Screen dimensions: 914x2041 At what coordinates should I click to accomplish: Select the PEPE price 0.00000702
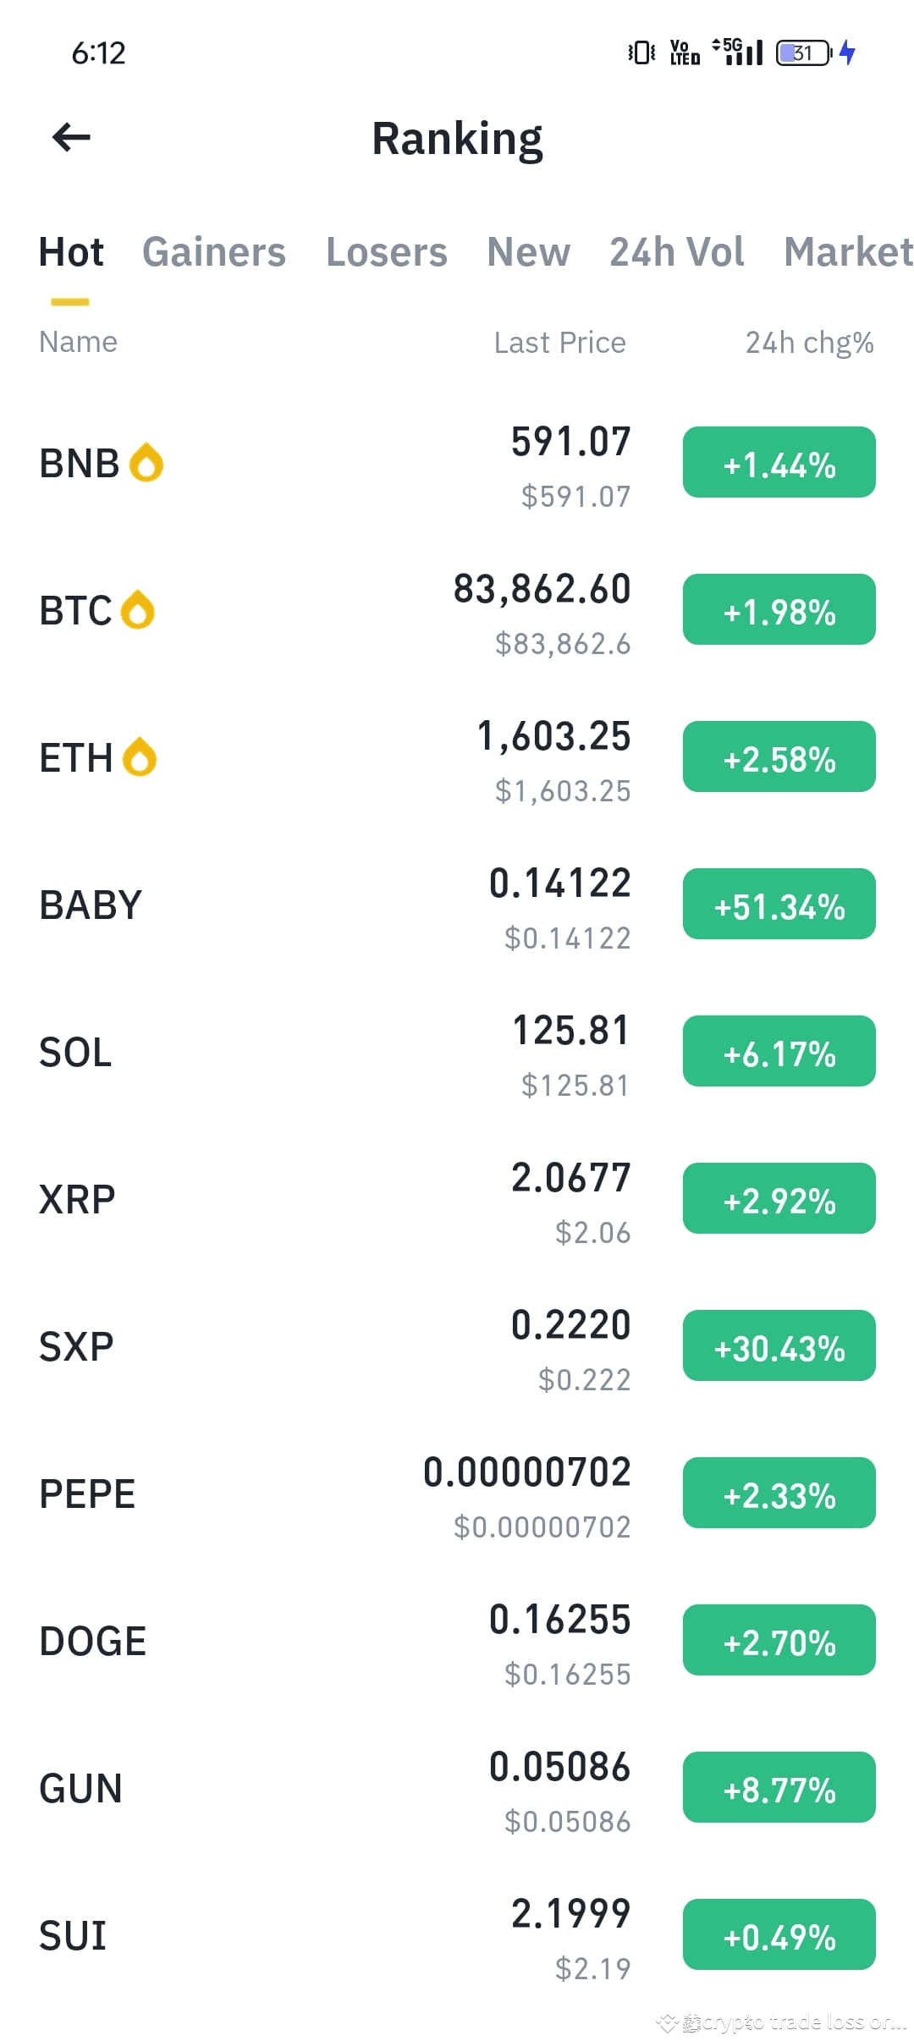pyautogui.click(x=527, y=1472)
